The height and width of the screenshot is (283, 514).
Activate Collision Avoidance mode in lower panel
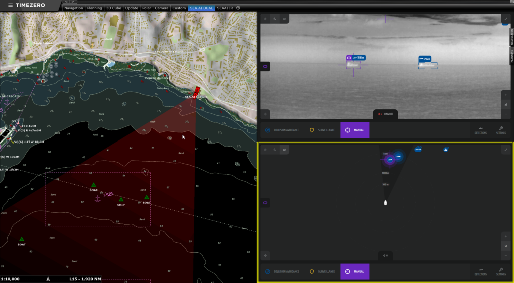click(282, 272)
